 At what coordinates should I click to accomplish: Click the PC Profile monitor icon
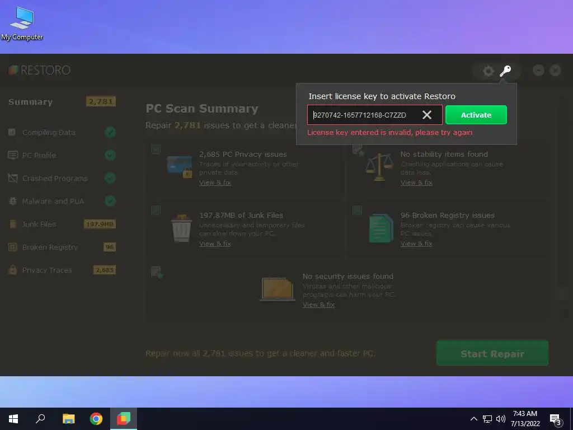(x=12, y=155)
